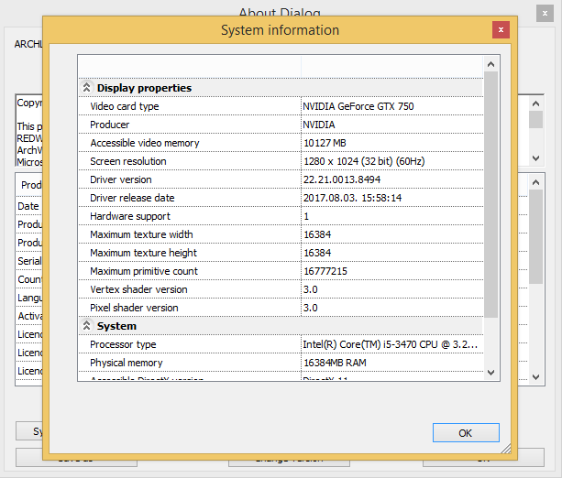
Task: Click About Dialog copyright box scroll down arrow
Action: pyautogui.click(x=535, y=158)
